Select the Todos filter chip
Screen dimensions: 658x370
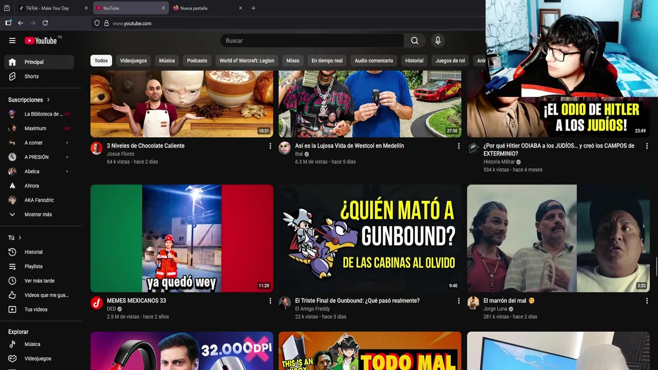coord(101,61)
